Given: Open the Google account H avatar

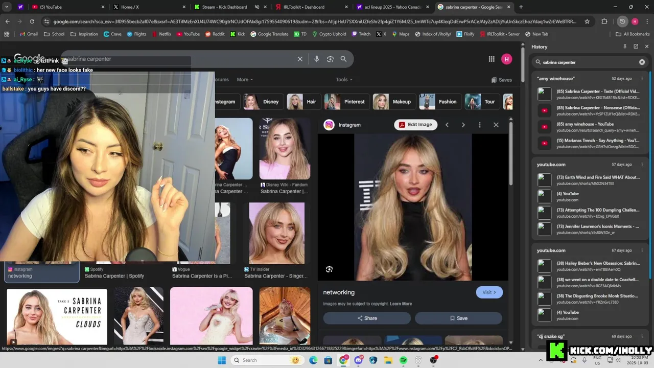Looking at the screenshot, I should pos(506,59).
